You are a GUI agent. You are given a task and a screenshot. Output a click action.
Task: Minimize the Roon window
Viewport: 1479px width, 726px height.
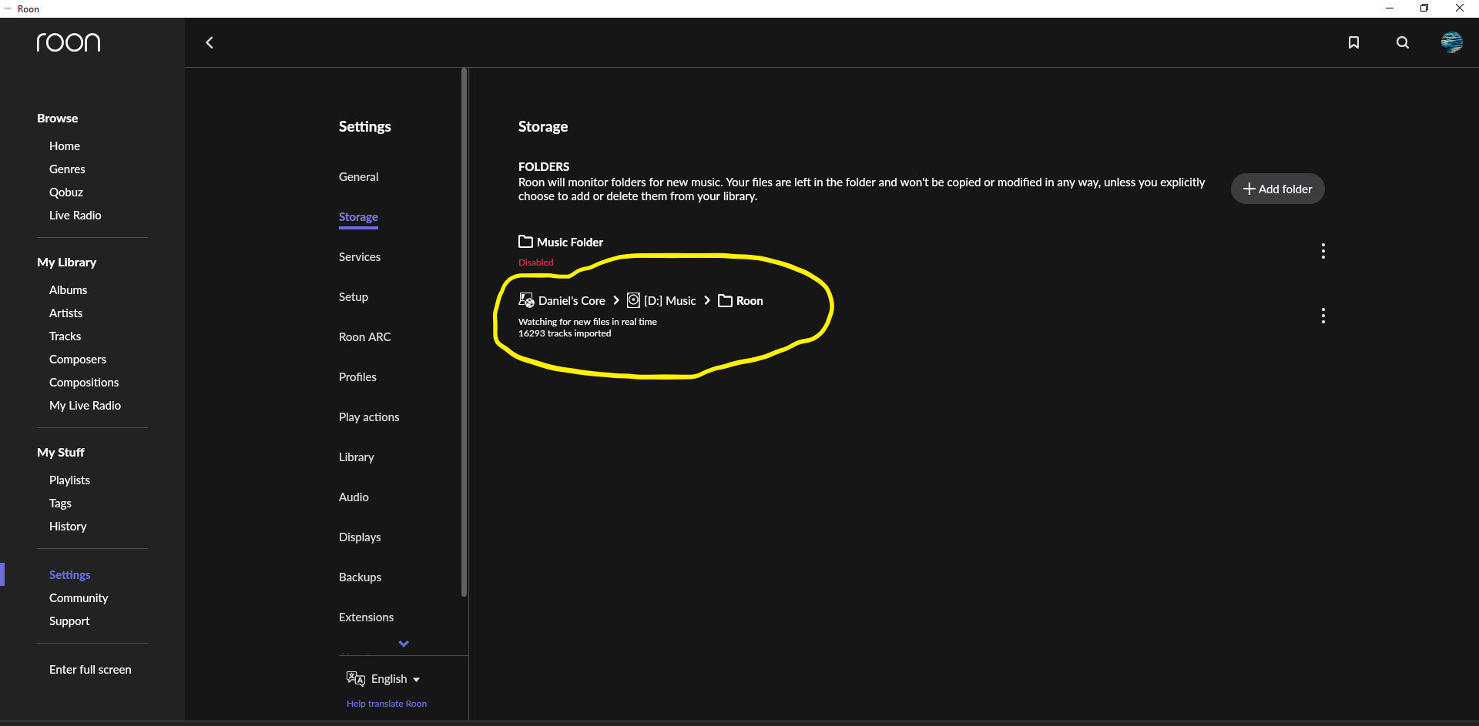[x=1390, y=8]
